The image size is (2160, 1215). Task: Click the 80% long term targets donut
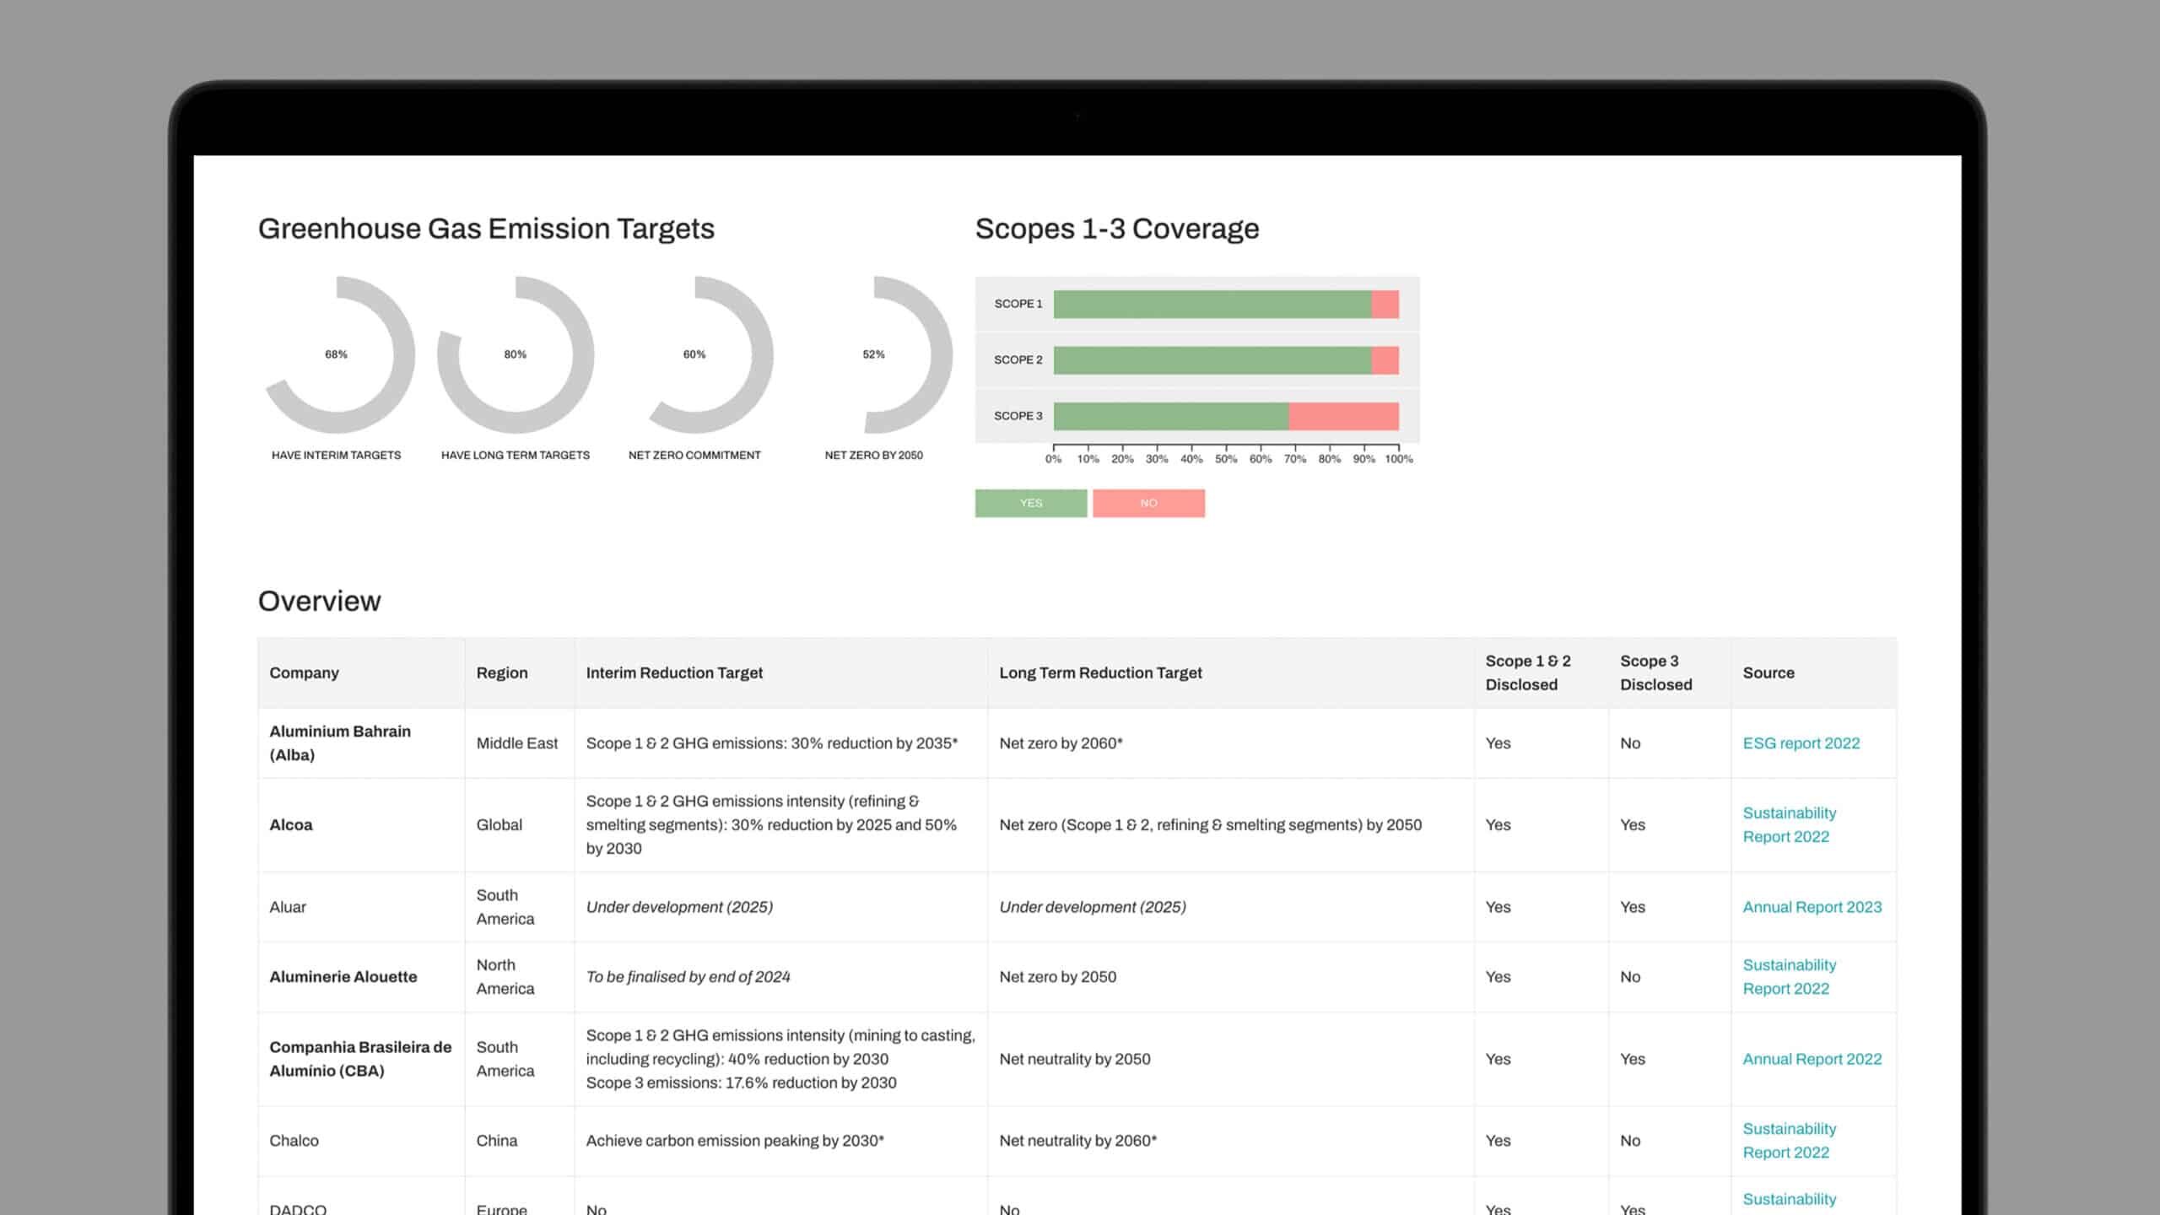pos(582,354)
